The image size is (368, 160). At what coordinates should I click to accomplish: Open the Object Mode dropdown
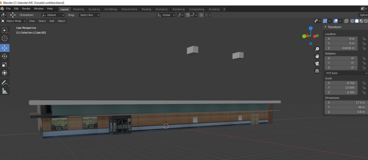(x=14, y=21)
